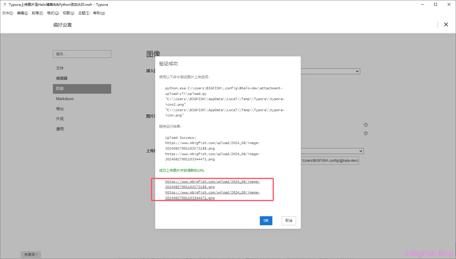Open uploaded image link ending 3344471.png
This screenshot has height=259, width=456.
[213, 195]
